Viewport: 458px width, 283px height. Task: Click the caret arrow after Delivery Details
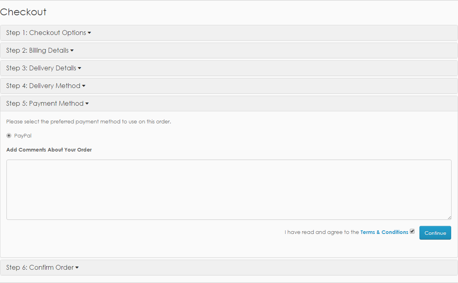point(80,68)
